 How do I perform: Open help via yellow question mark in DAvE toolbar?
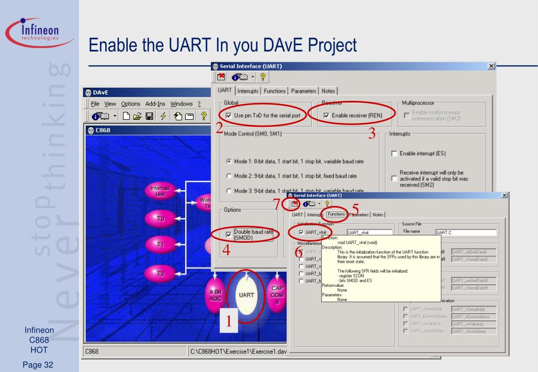[x=204, y=116]
